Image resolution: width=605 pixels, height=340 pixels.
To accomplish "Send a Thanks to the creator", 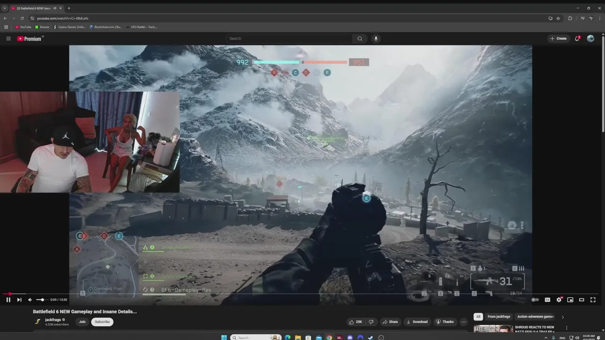I will [445, 322].
